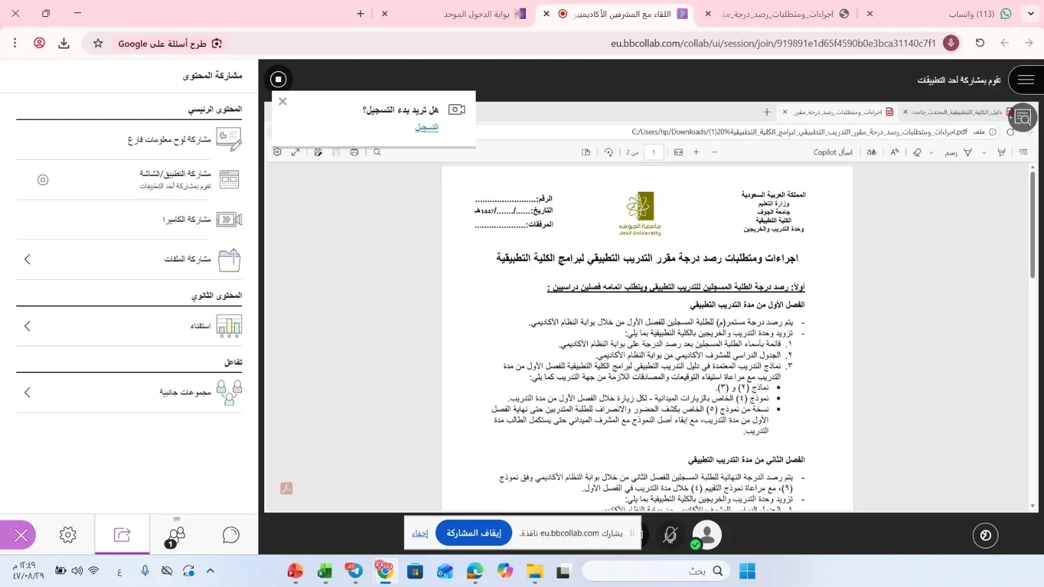Click the profile avatar status icon
The width and height of the screenshot is (1044, 587).
click(x=706, y=535)
